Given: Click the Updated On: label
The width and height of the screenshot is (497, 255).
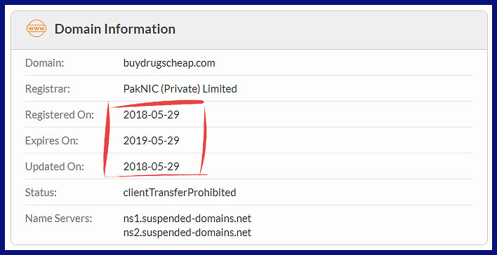Looking at the screenshot, I should [55, 167].
